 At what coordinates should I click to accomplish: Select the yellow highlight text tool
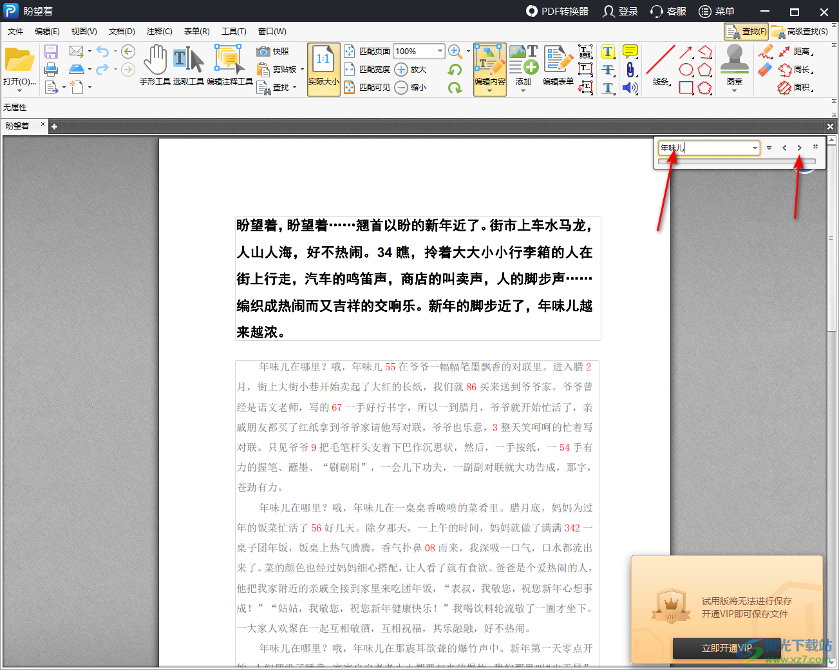[608, 52]
